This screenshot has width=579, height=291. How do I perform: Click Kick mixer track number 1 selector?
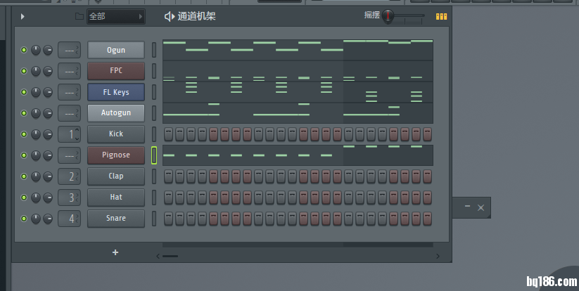coord(69,134)
